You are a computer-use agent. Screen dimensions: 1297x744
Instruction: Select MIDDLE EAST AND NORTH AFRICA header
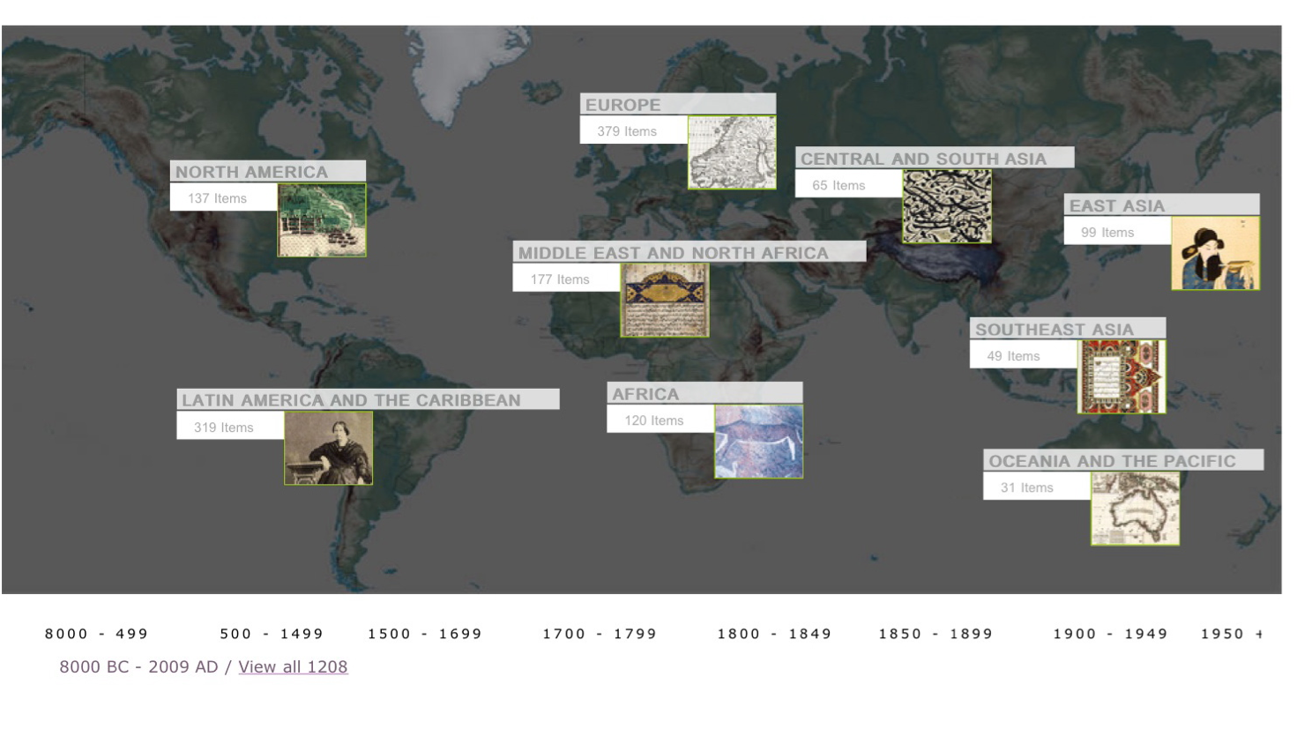[x=689, y=252]
